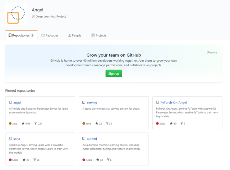Image resolution: width=230 pixels, height=170 pixels.
Task: Open the angel repository link
Action: [17, 102]
